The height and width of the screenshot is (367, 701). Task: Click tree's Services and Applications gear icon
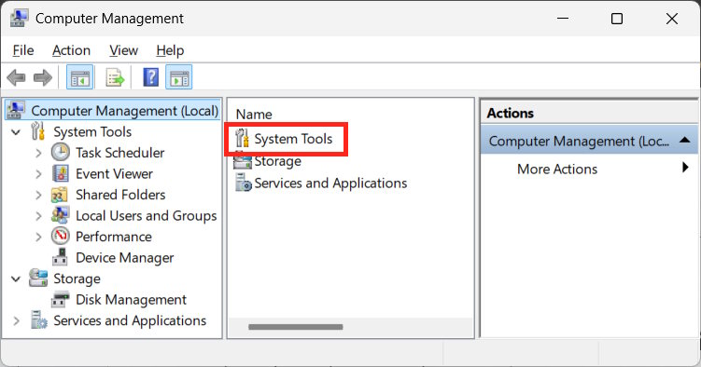pyautogui.click(x=38, y=320)
